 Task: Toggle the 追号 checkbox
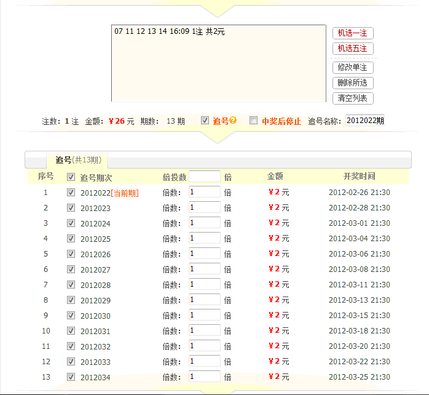[205, 120]
